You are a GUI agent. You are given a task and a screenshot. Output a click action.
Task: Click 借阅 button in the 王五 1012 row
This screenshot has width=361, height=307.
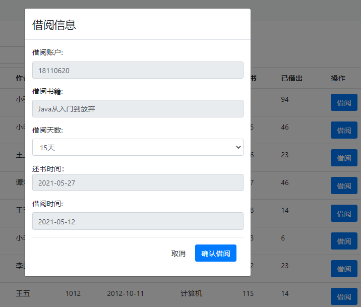pos(344,296)
